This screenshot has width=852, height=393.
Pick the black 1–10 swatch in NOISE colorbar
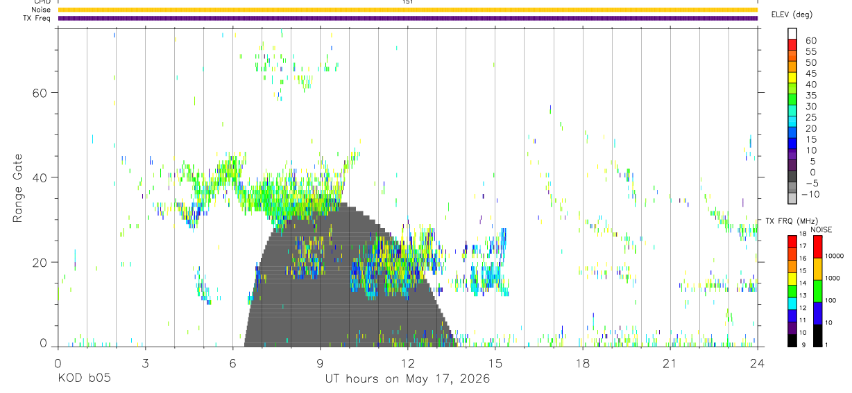tap(818, 335)
